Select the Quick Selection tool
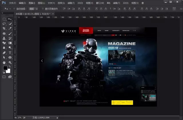Viewport: 183px width, 120px height. pyautogui.click(x=10, y=24)
